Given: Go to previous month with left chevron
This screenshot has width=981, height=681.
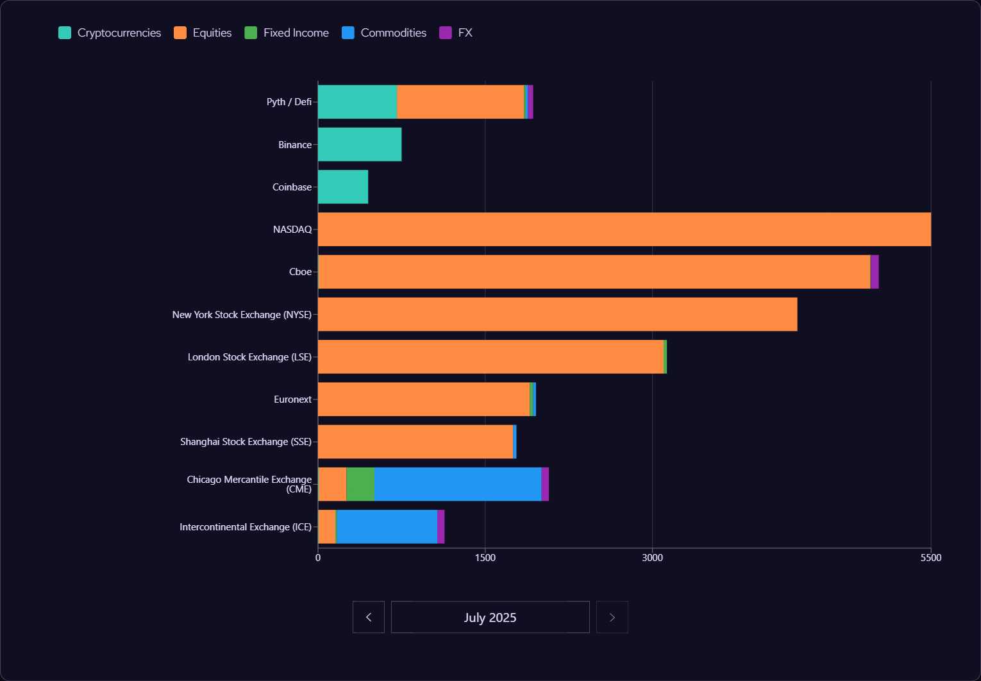Looking at the screenshot, I should pos(369,617).
